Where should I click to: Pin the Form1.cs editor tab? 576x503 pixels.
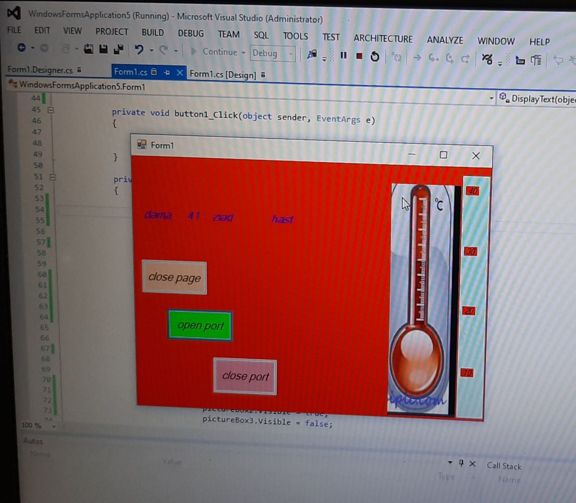coord(167,72)
